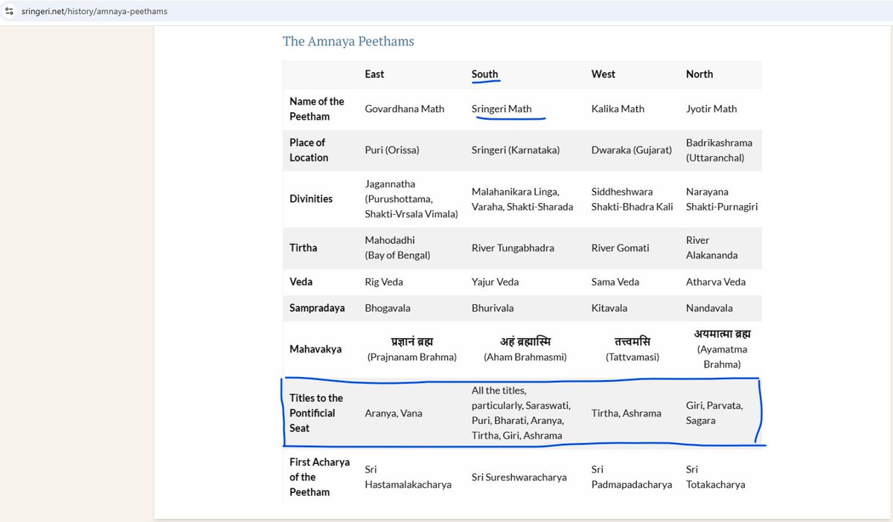Screen dimensions: 893x522
Task: Select the cell "Sri Hastamalakacharya"
Action: tap(408, 477)
